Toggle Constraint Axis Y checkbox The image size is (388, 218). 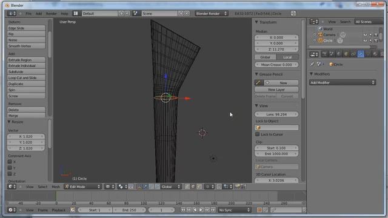[10, 168]
